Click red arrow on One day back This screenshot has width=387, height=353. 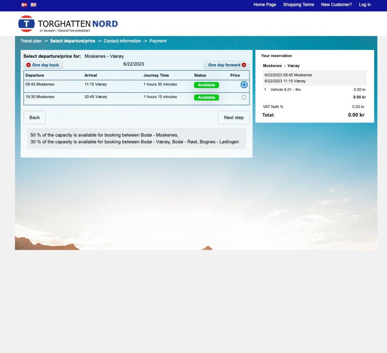[x=29, y=65]
